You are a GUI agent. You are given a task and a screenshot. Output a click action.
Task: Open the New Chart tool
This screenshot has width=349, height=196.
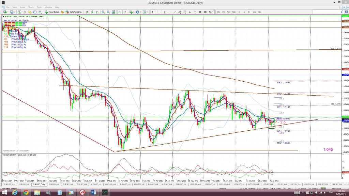click(x=4, y=12)
